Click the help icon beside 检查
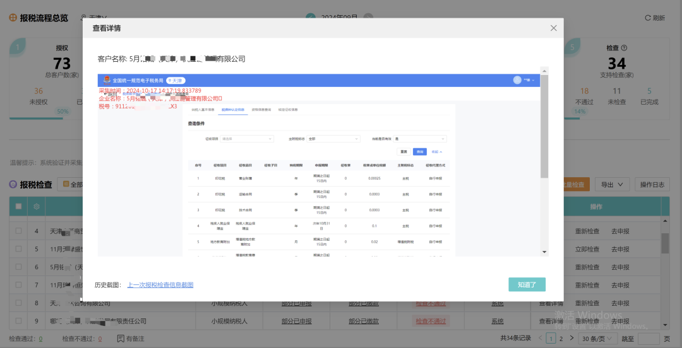The image size is (682, 348). coord(624,48)
